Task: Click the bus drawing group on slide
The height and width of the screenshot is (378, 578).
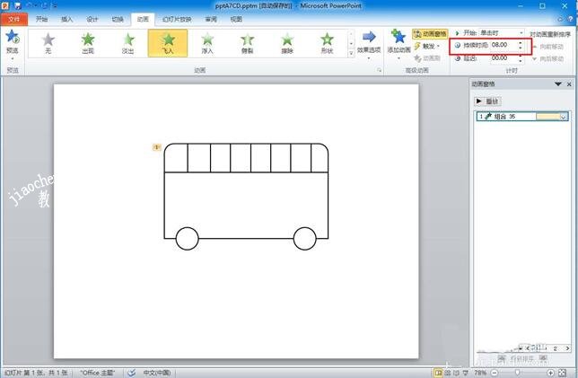Action: click(246, 197)
